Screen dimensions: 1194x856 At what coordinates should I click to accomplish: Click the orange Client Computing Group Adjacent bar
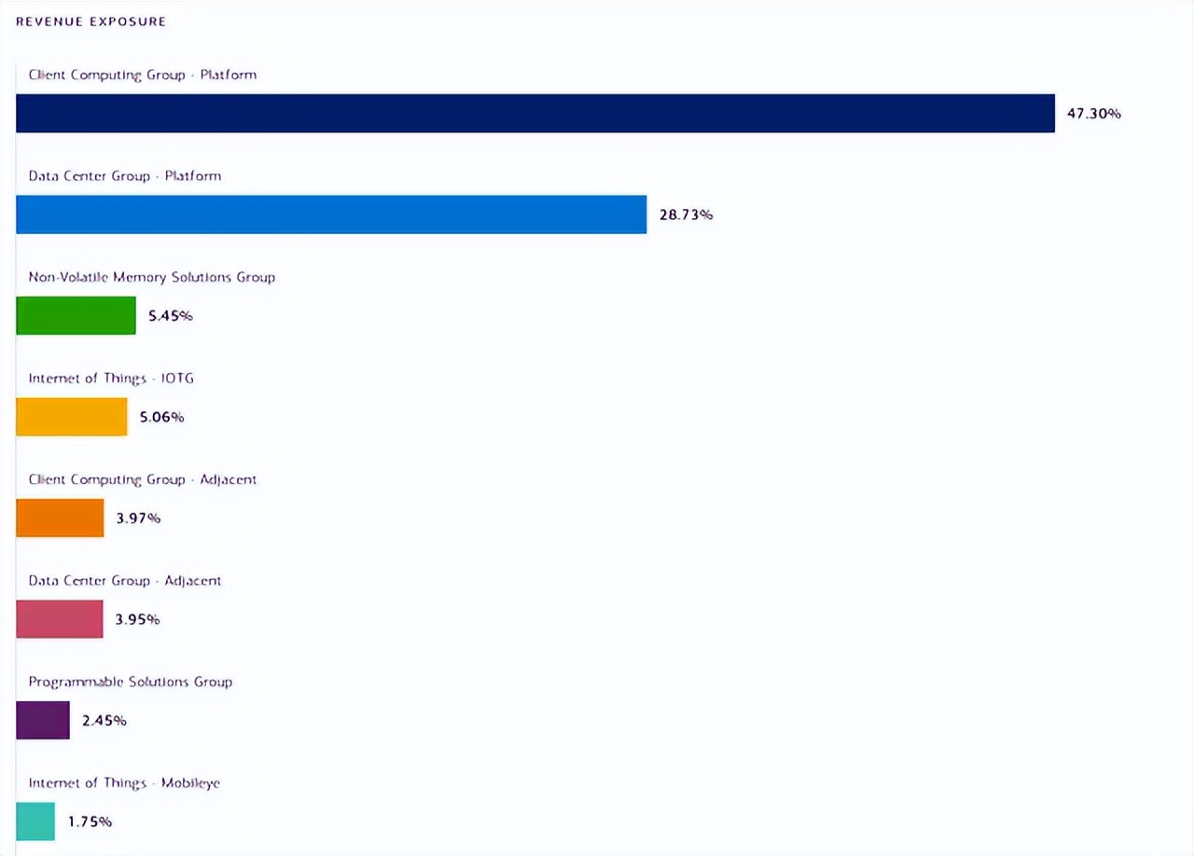pos(60,518)
